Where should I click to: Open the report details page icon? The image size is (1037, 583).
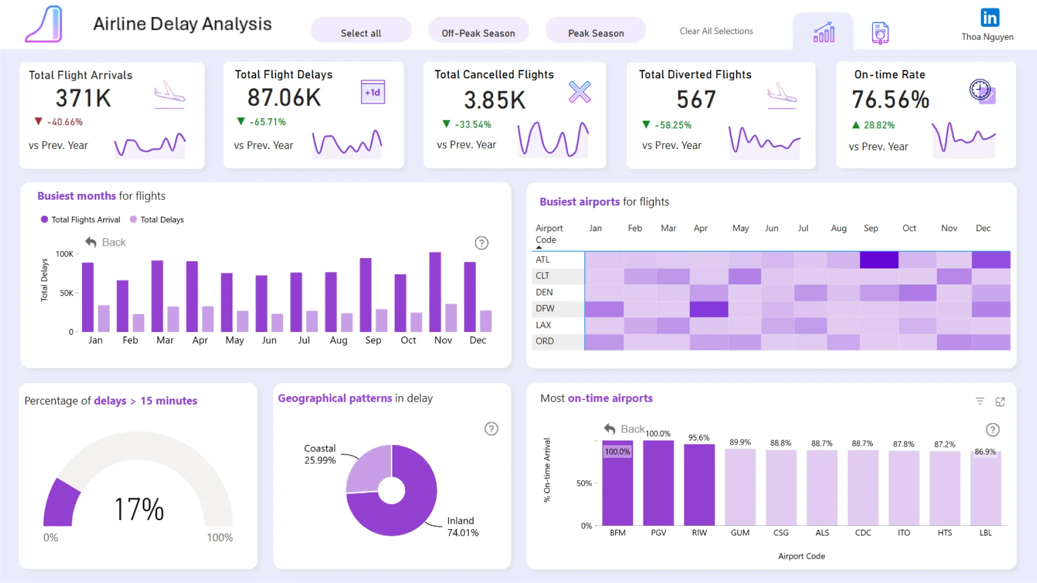click(x=880, y=33)
